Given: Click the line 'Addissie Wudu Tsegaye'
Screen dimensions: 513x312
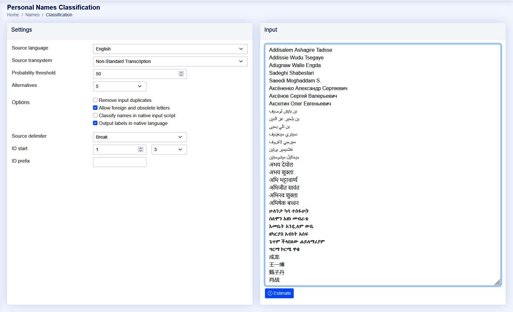Looking at the screenshot, I should pos(296,57).
